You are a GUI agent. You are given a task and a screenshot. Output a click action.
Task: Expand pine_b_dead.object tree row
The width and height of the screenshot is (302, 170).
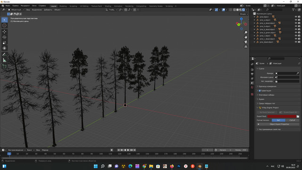254,29
